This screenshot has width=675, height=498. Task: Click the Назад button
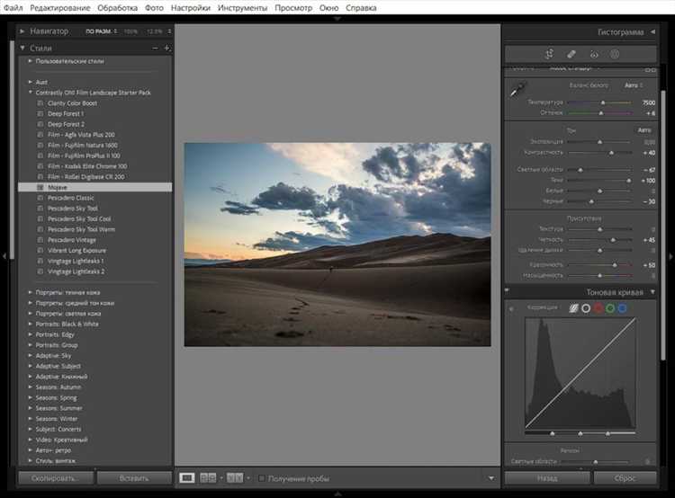pyautogui.click(x=547, y=478)
